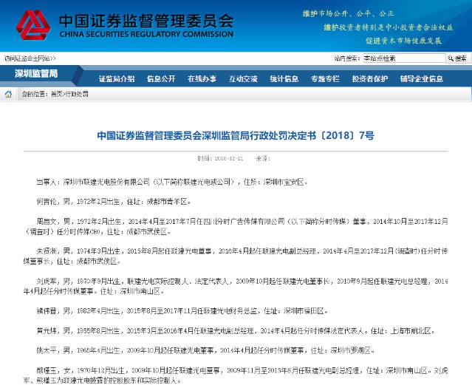This screenshot has height=388, width=472.
Task: Click the magnifier search icon
Action: pos(451,58)
